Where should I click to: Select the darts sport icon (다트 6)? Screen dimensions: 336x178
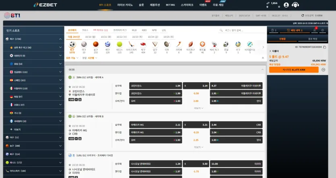coord(167,44)
